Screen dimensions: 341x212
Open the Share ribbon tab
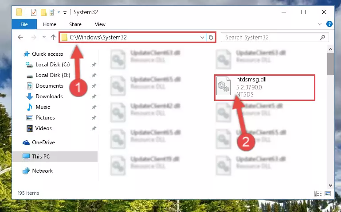point(75,24)
